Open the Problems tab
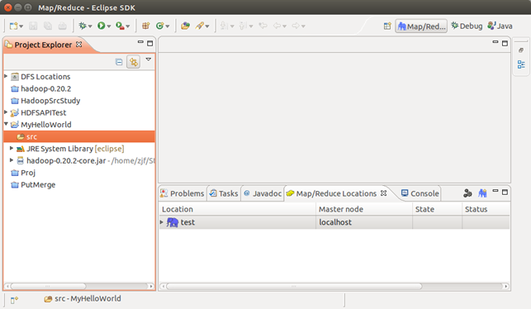 tap(183, 193)
